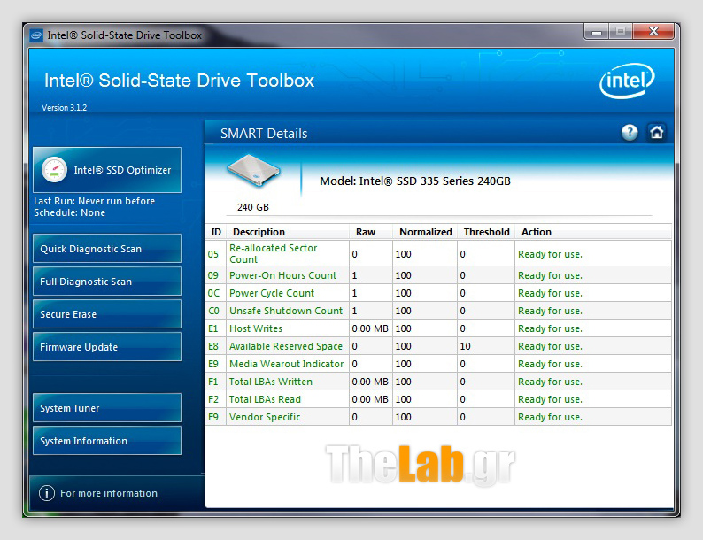Viewport: 703px width, 540px height.
Task: Click the Intel logo in the header
Action: pyautogui.click(x=627, y=81)
